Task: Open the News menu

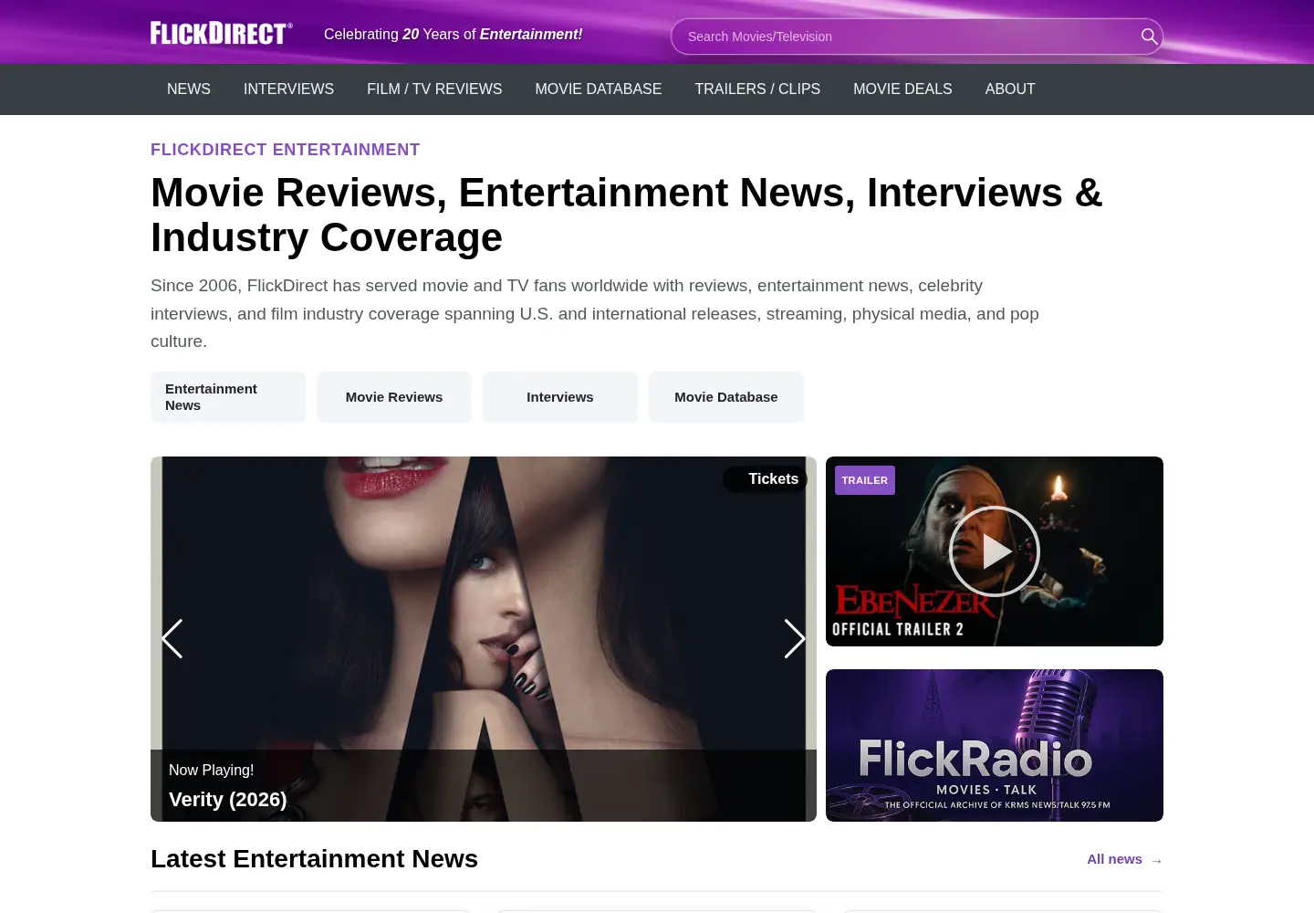Action: pos(189,89)
